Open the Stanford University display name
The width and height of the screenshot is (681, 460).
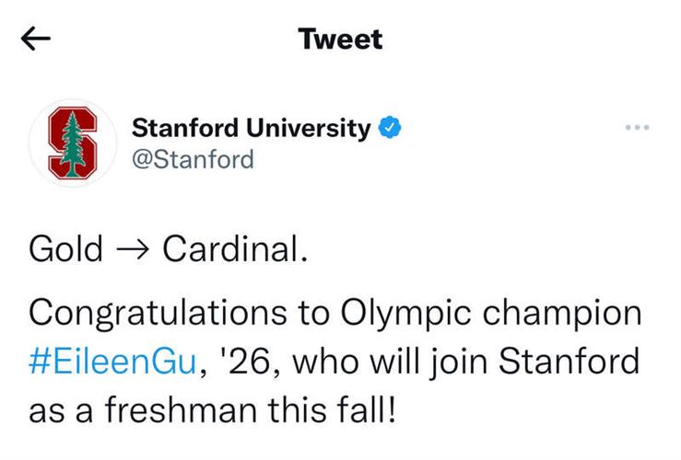[251, 128]
